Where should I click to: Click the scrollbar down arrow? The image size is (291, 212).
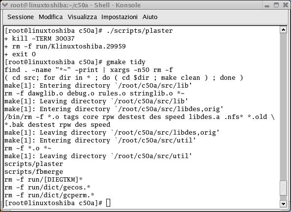283,204
